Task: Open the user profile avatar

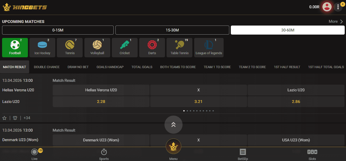Action: (x=327, y=7)
